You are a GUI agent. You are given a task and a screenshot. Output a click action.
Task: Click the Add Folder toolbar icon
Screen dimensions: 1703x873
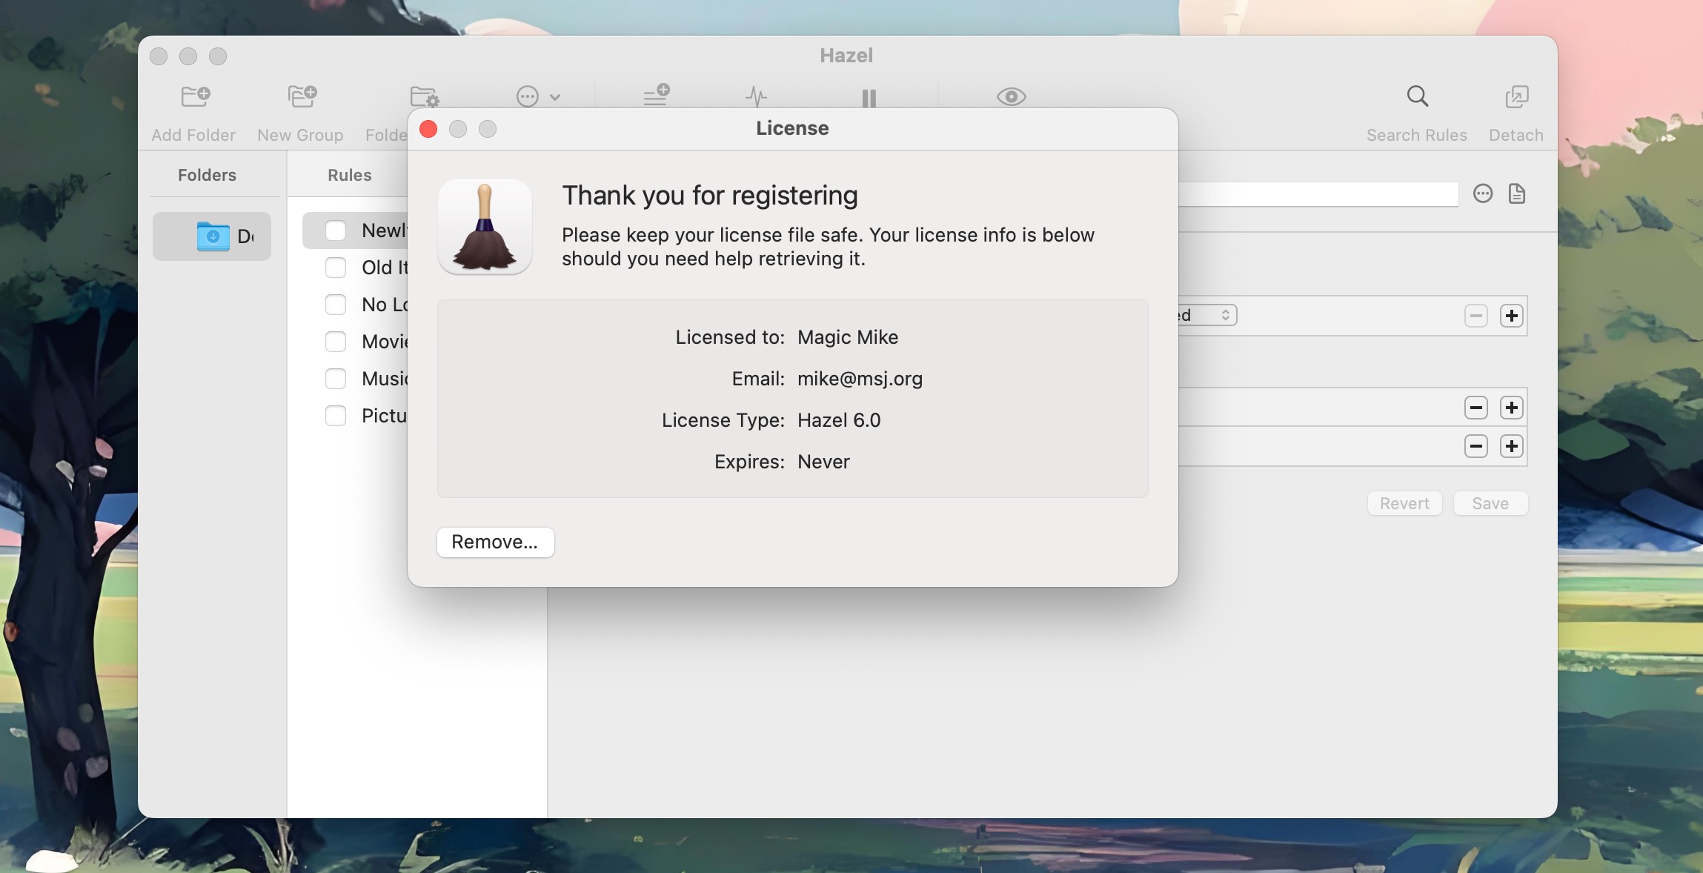[196, 96]
